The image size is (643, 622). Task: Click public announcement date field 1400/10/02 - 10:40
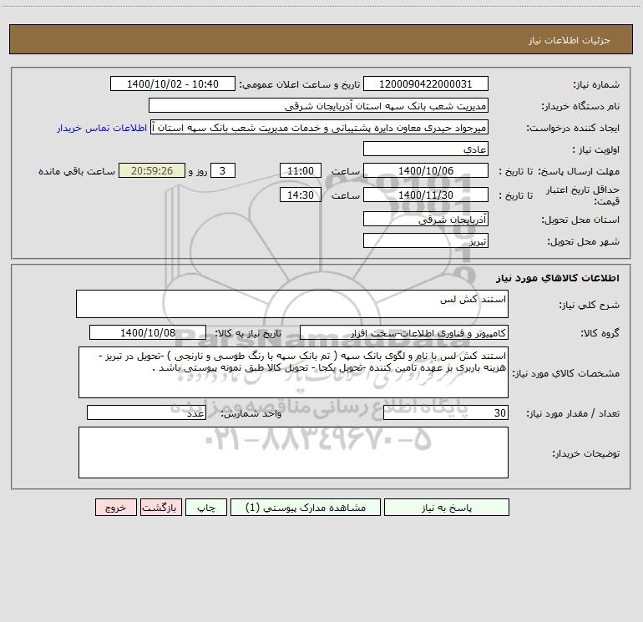click(173, 83)
